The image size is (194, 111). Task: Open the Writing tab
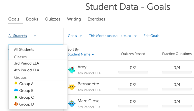point(74,19)
